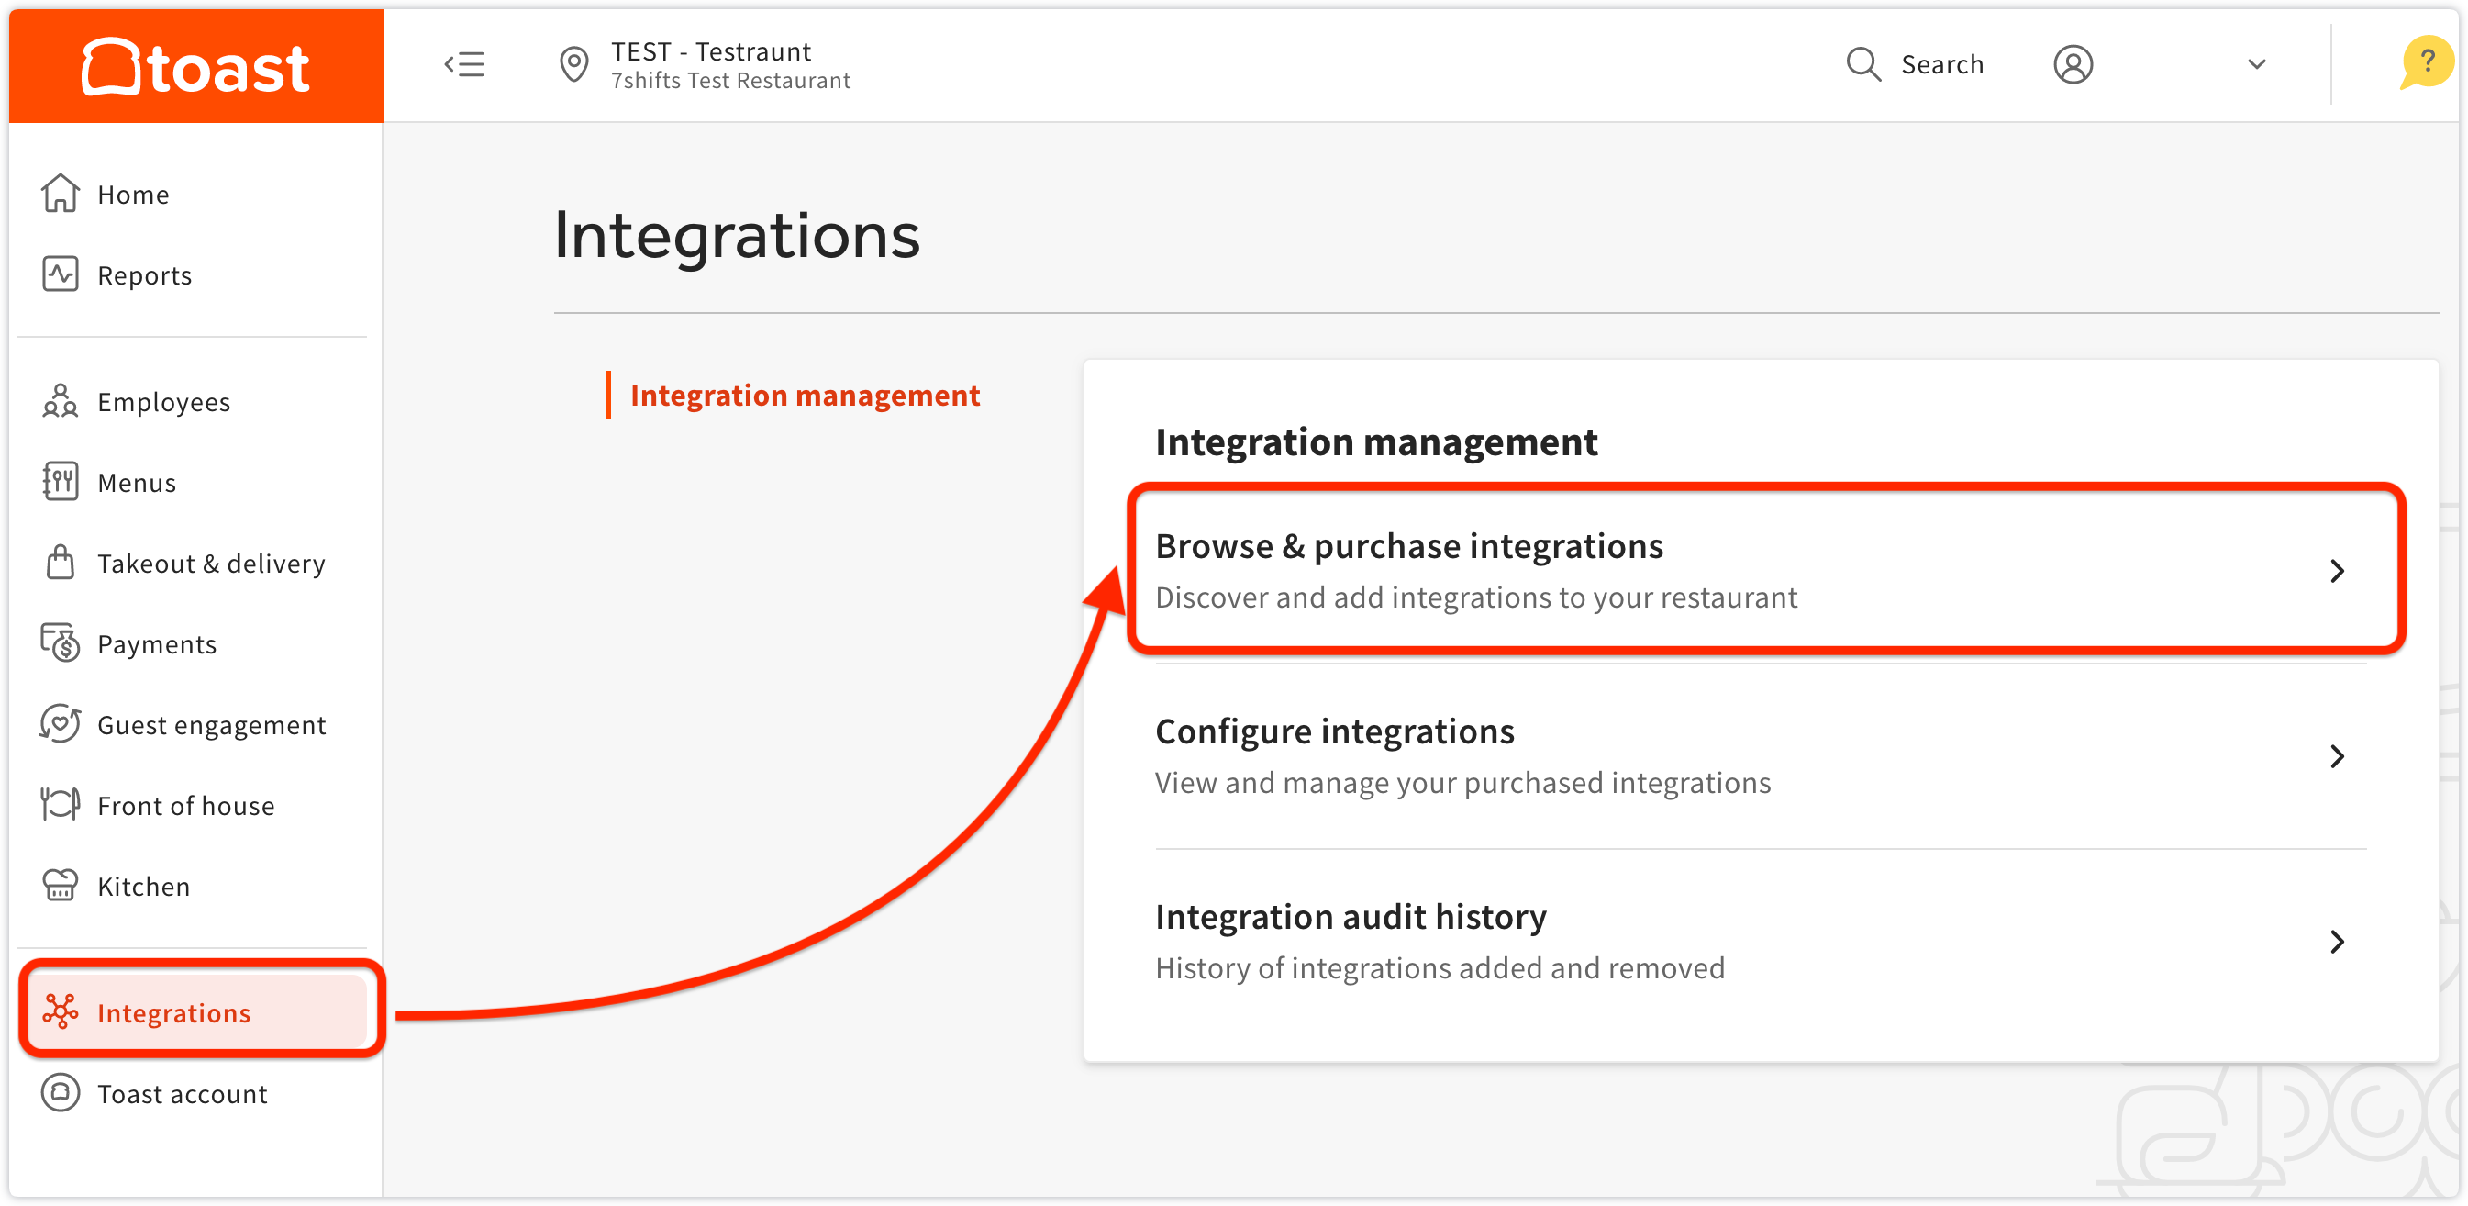
Task: Click the Home house icon
Action: coord(60,194)
